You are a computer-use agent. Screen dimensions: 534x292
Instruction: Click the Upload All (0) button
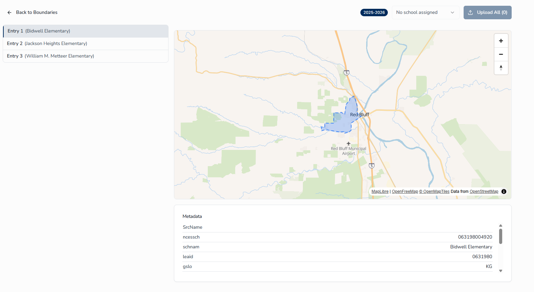pos(487,13)
